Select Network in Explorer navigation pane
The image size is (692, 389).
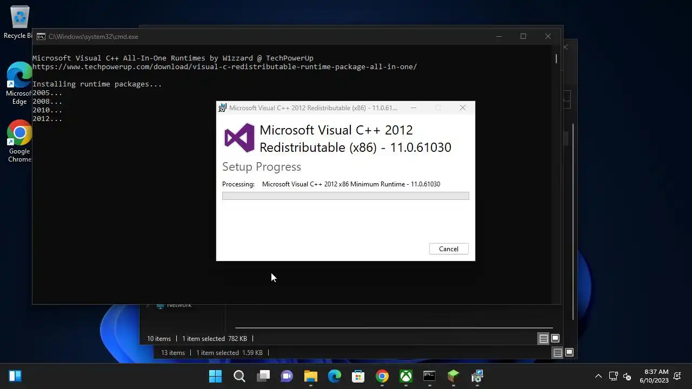pyautogui.click(x=179, y=305)
